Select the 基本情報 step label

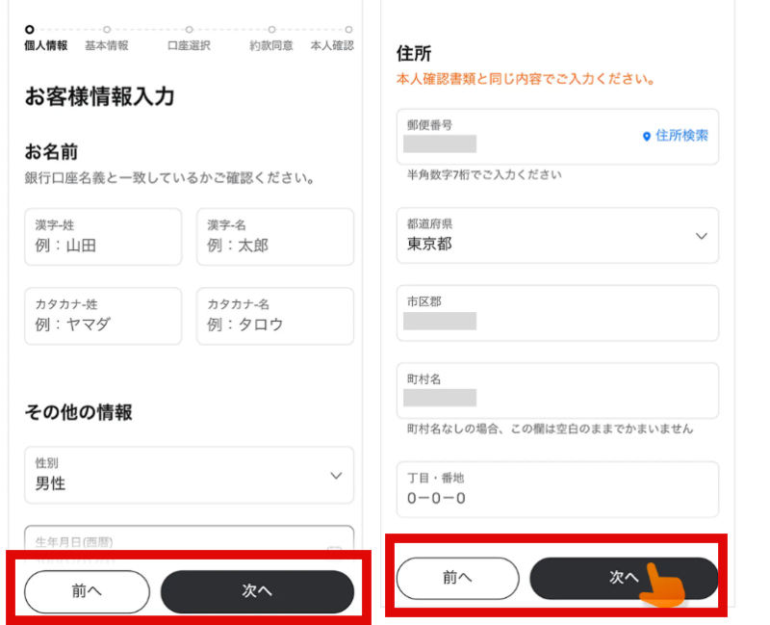point(107,45)
